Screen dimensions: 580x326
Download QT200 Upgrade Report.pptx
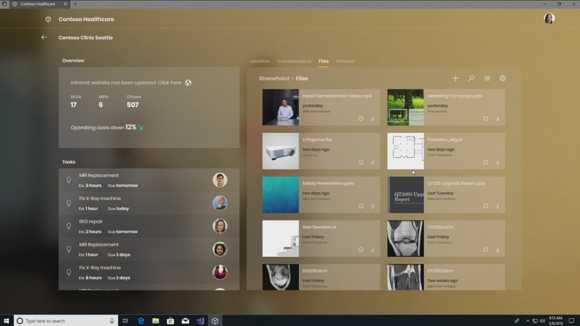pyautogui.click(x=497, y=206)
